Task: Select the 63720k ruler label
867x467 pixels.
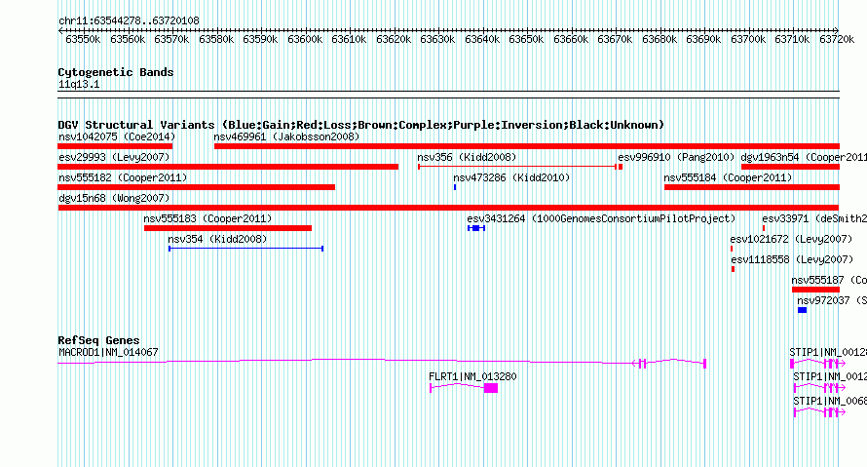Action: 837,40
